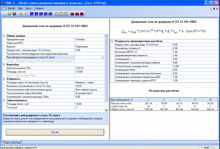Click the ellipsis button in Рассчётный слой row
The height and width of the screenshot is (149, 220).
coord(103,57)
